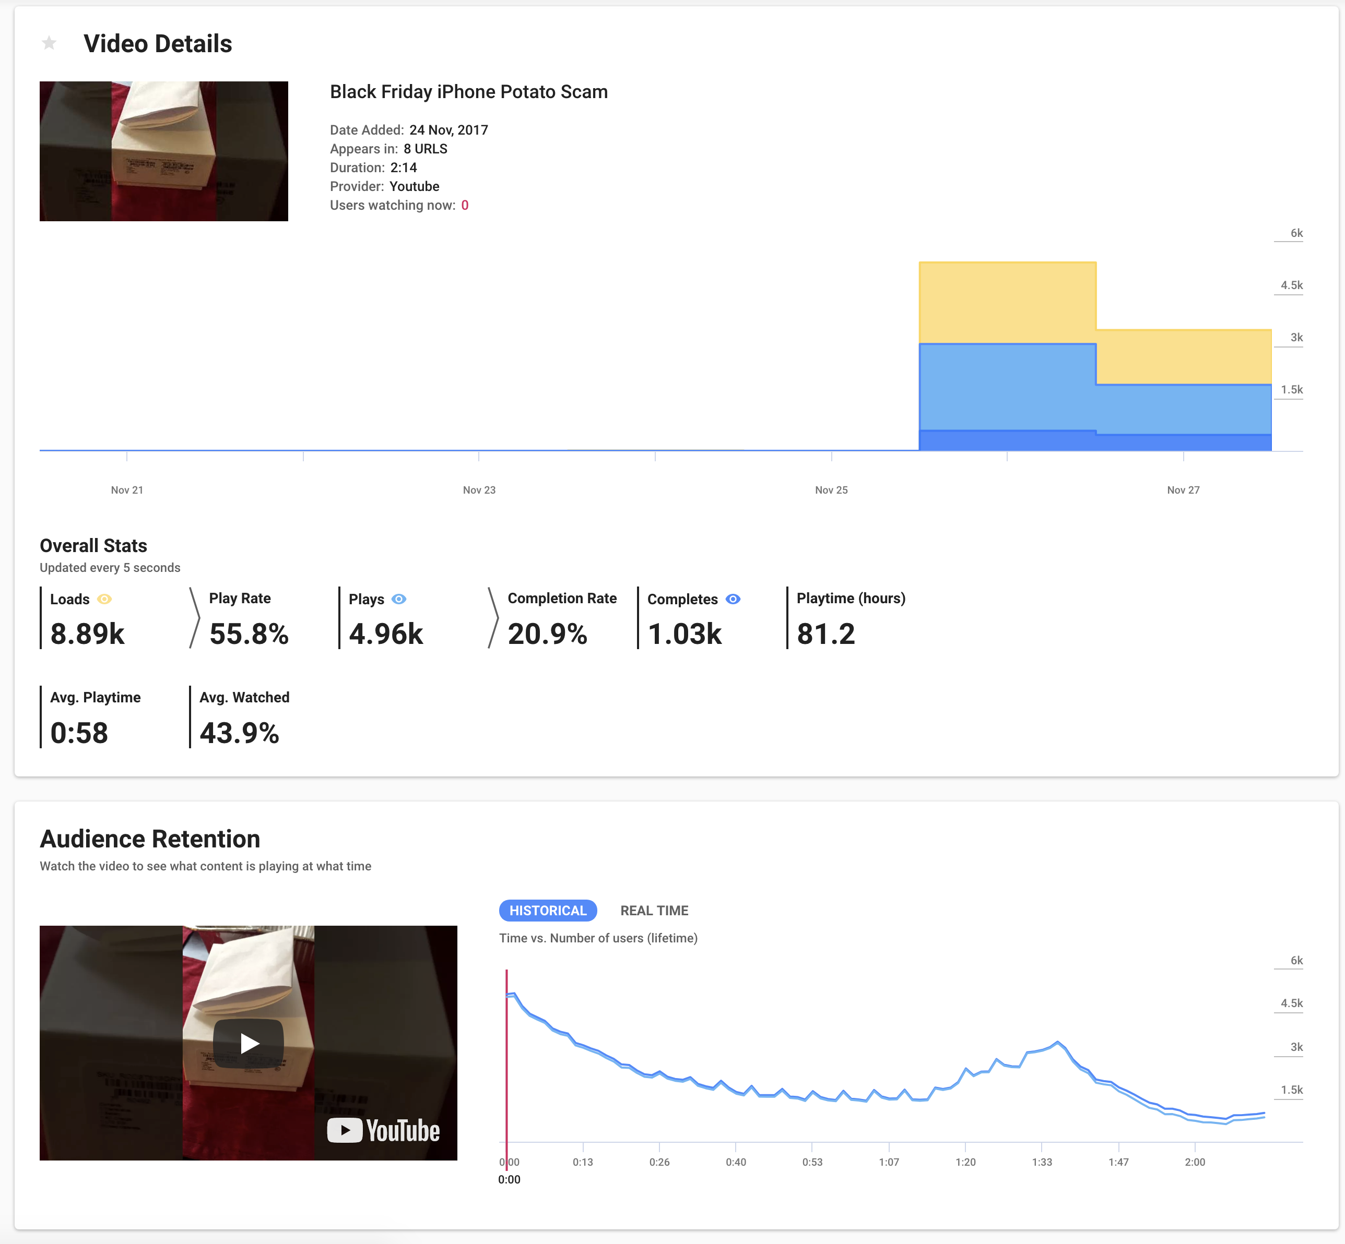Image resolution: width=1345 pixels, height=1244 pixels.
Task: Click the retention curve peak near 1:33
Action: (x=1057, y=1043)
